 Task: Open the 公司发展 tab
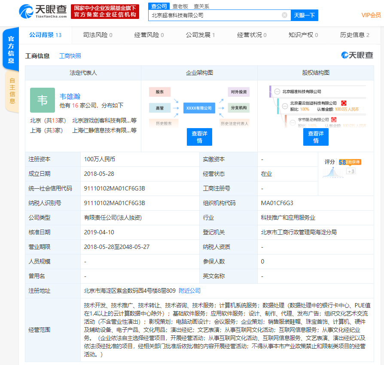tap(200, 35)
